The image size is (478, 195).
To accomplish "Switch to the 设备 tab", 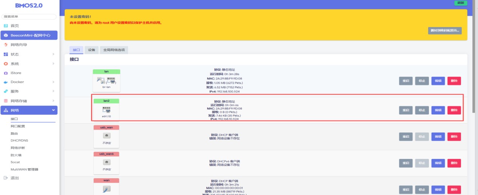I will pos(91,50).
